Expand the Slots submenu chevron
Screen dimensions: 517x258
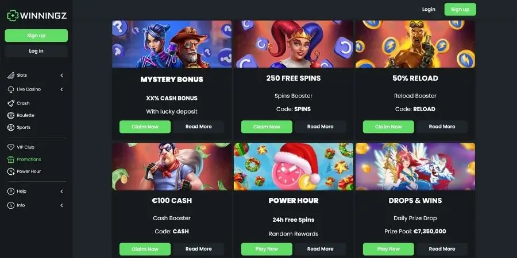point(61,75)
